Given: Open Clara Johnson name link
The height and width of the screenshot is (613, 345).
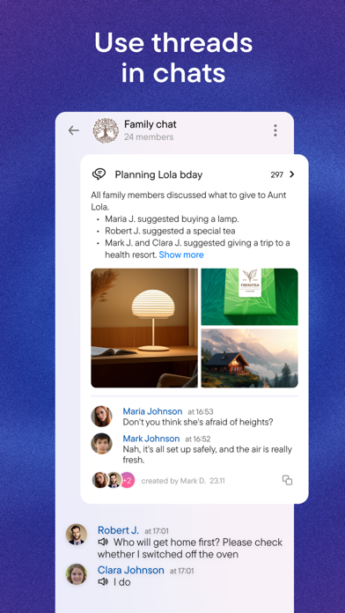Looking at the screenshot, I should (x=131, y=571).
